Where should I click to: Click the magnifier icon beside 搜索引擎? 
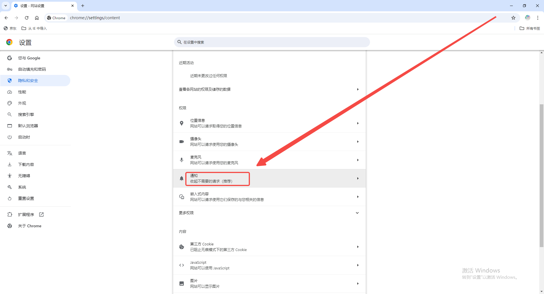click(10, 114)
